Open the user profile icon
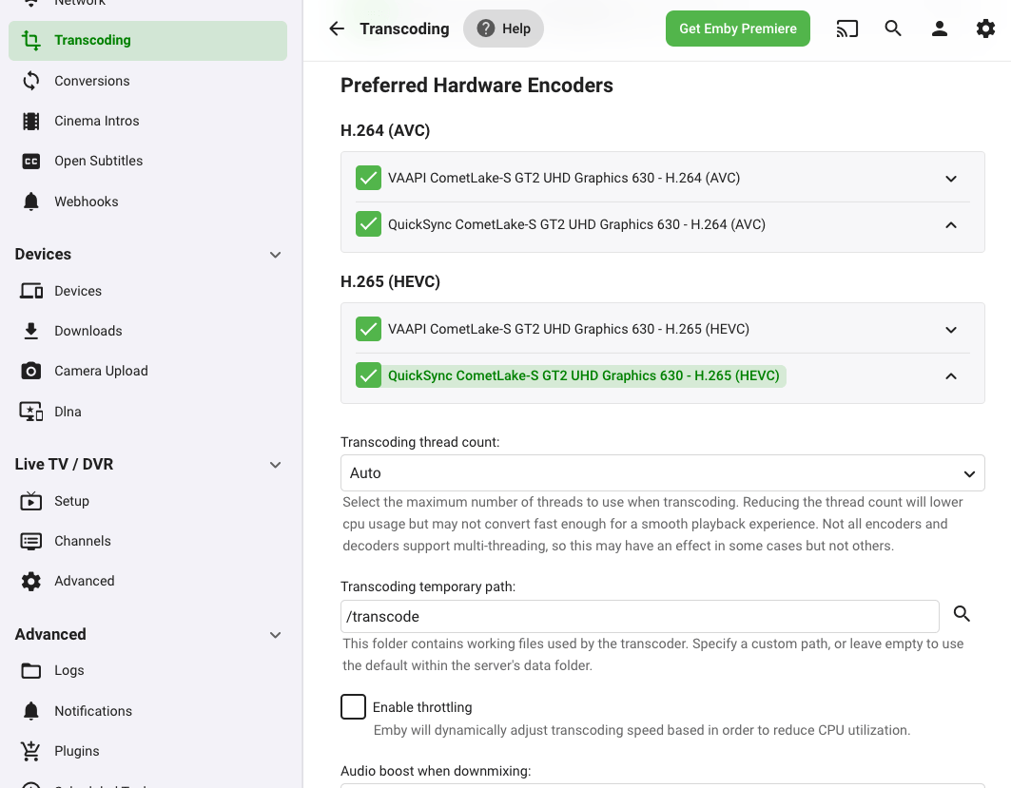The image size is (1011, 788). click(x=940, y=29)
